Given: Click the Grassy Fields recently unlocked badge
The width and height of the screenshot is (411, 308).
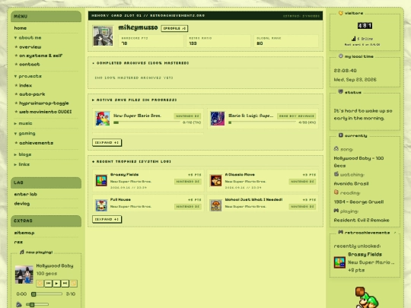Looking at the screenshot, I should coord(339,262).
